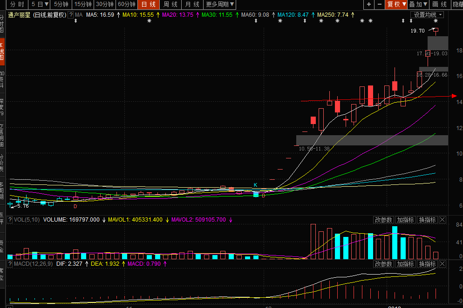Click the 19.70 high price label
The width and height of the screenshot is (463, 308).
(x=417, y=31)
